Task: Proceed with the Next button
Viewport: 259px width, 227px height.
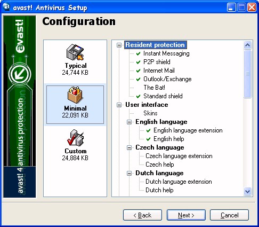Action: tap(186, 215)
